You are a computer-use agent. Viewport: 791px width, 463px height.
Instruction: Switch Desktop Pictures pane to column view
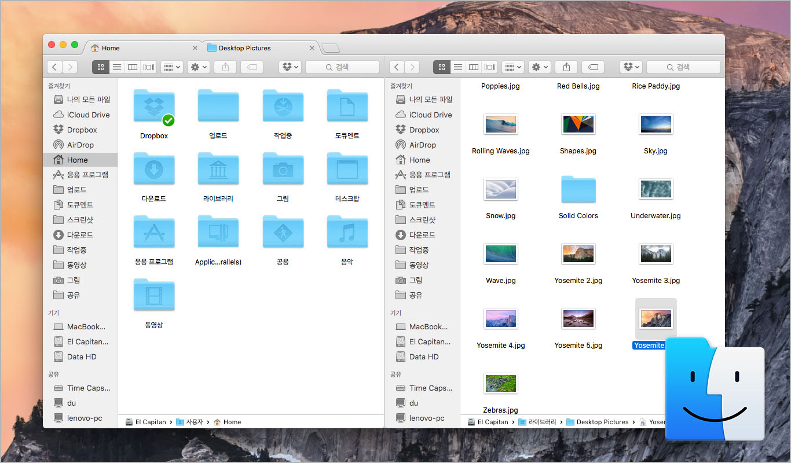point(474,67)
